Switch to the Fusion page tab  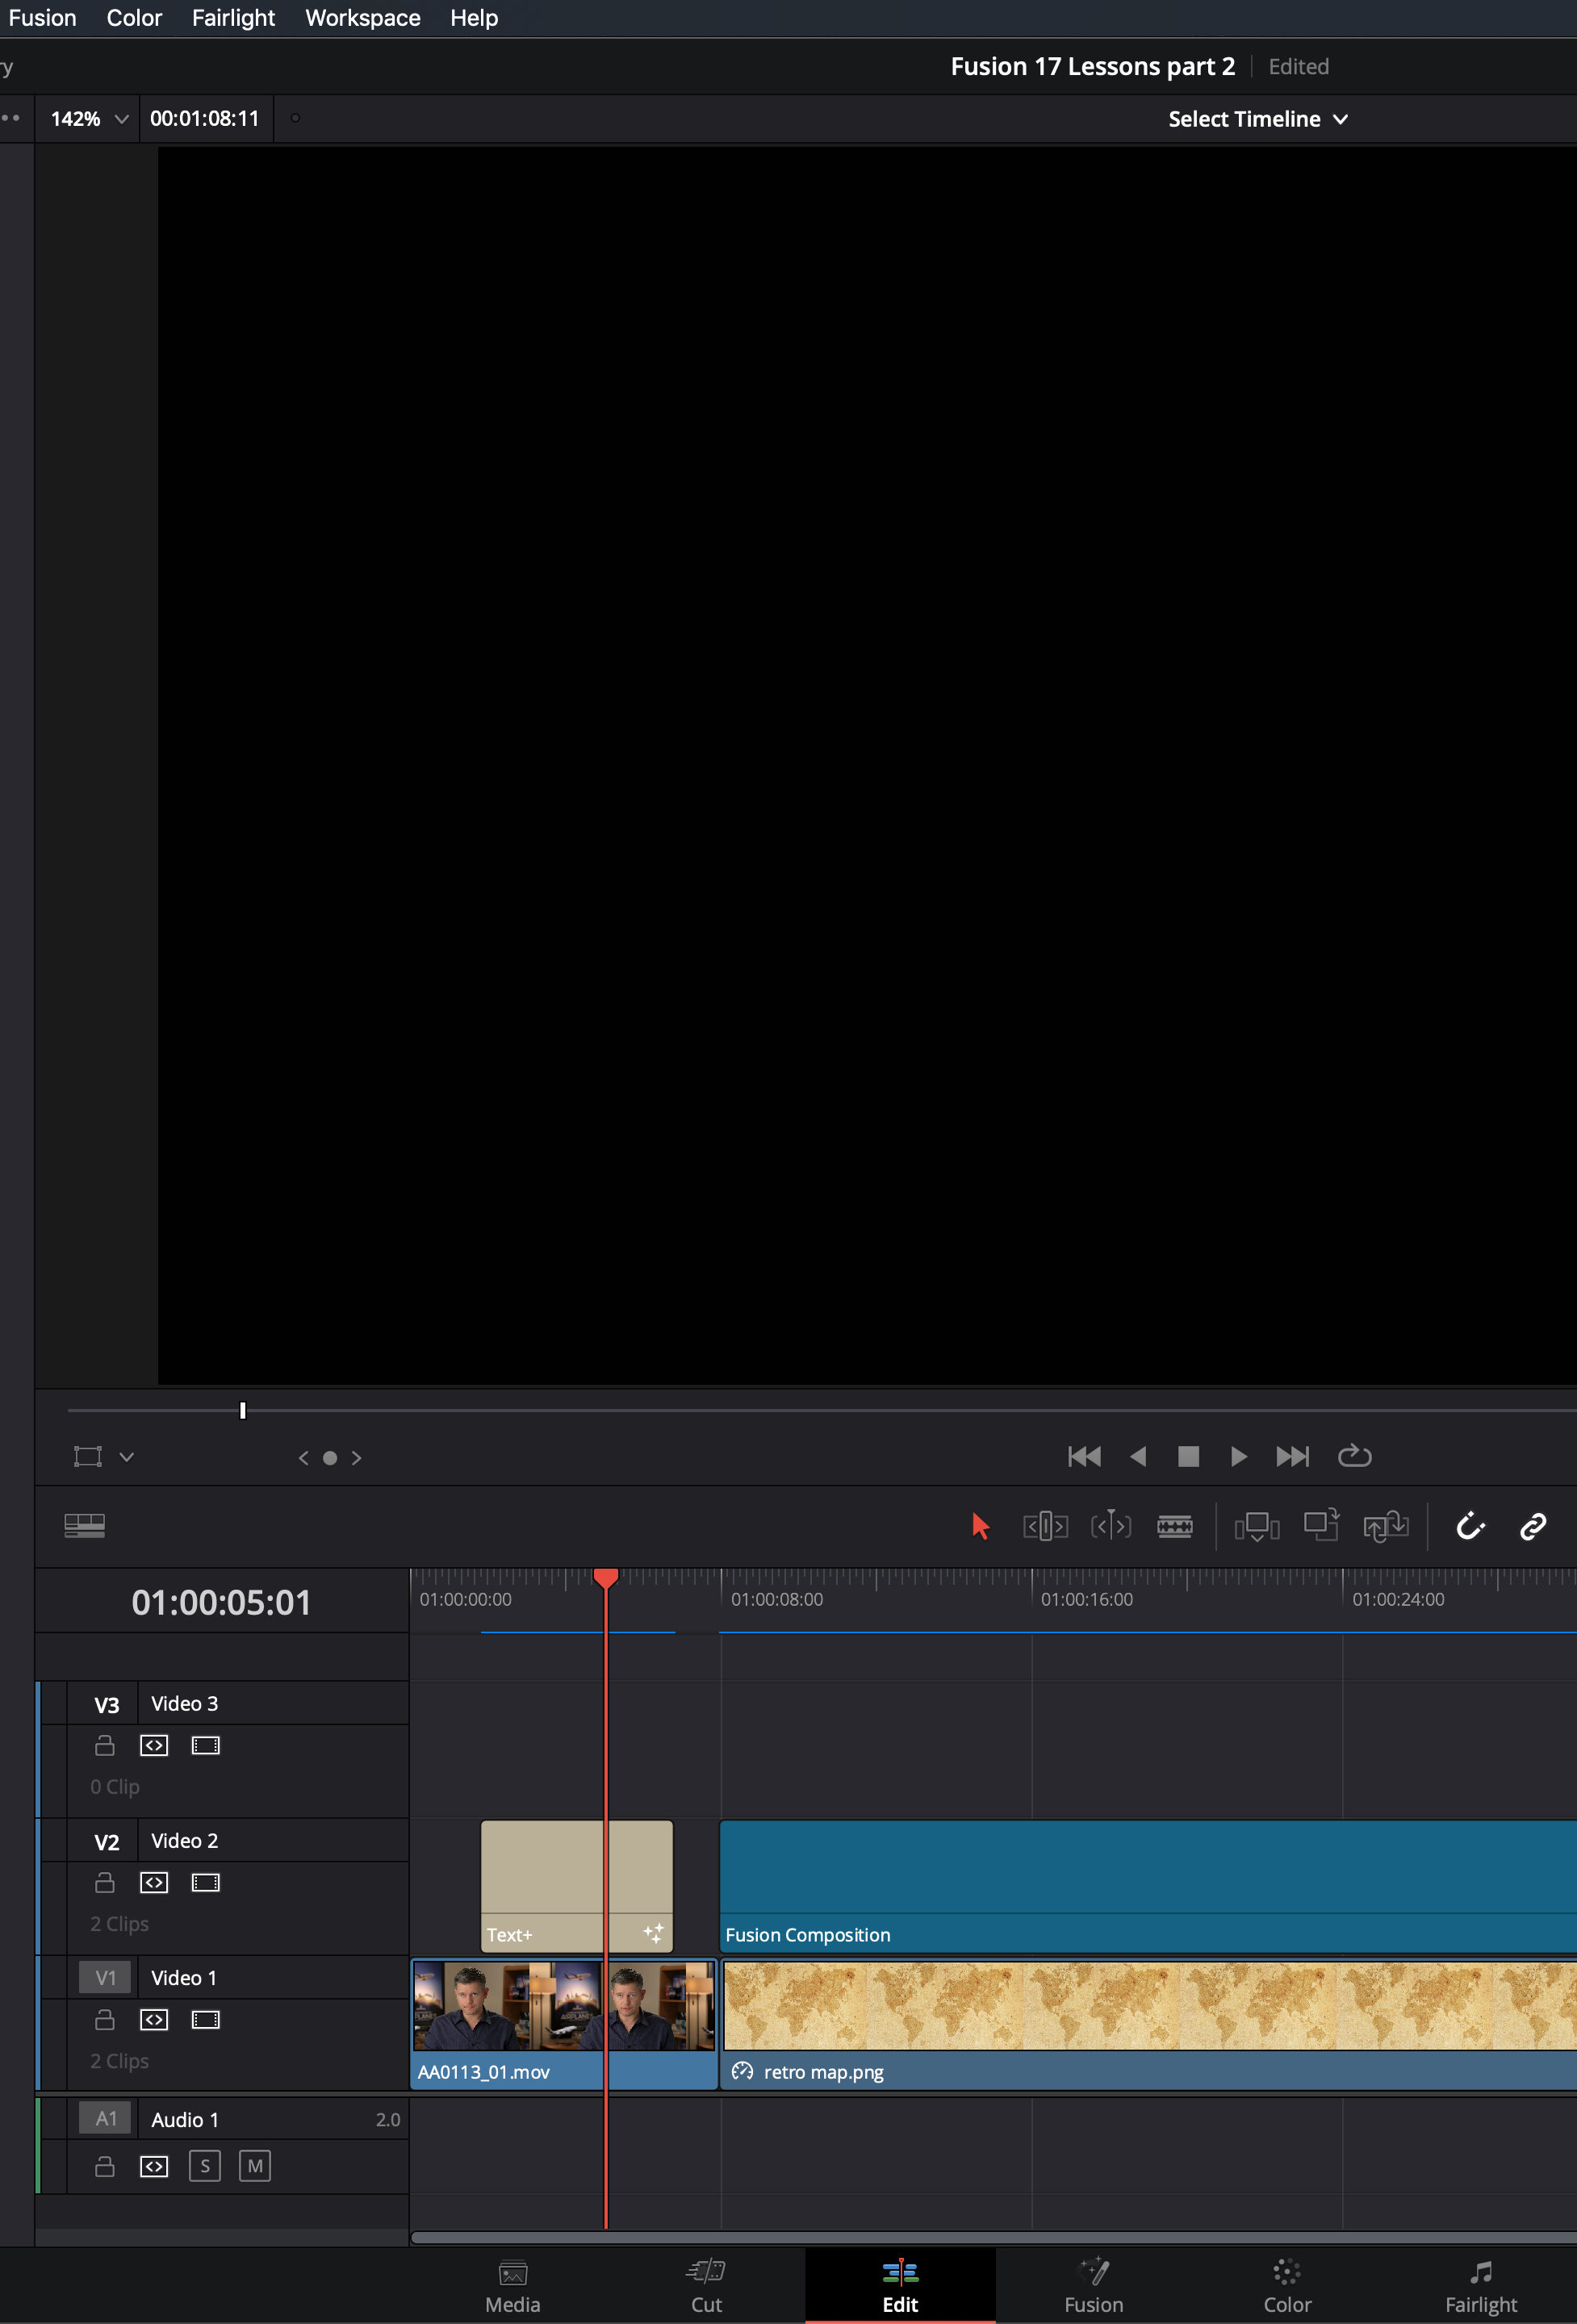pyautogui.click(x=1094, y=2286)
